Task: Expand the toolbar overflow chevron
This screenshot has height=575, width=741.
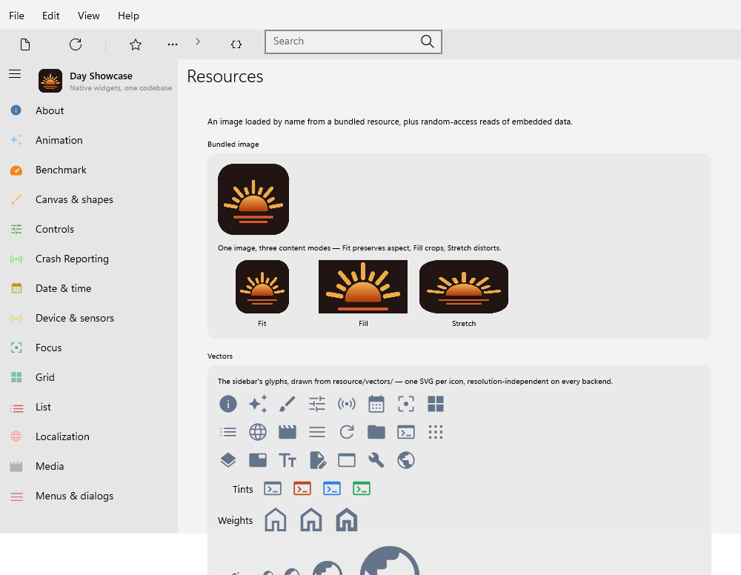Action: tap(198, 41)
